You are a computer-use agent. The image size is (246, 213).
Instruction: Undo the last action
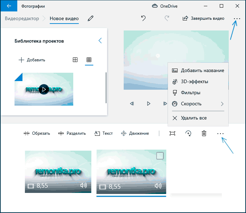point(143,18)
